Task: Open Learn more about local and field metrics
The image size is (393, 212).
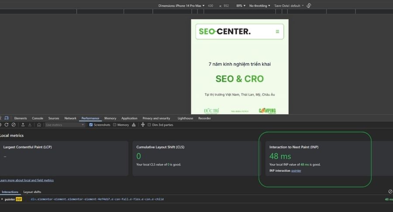Action: [x=27, y=180]
